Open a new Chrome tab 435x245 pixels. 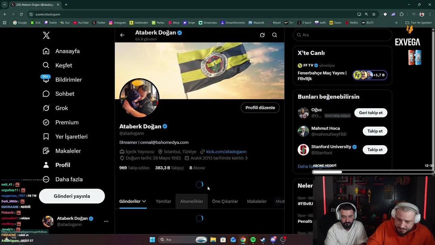(x=66, y=5)
